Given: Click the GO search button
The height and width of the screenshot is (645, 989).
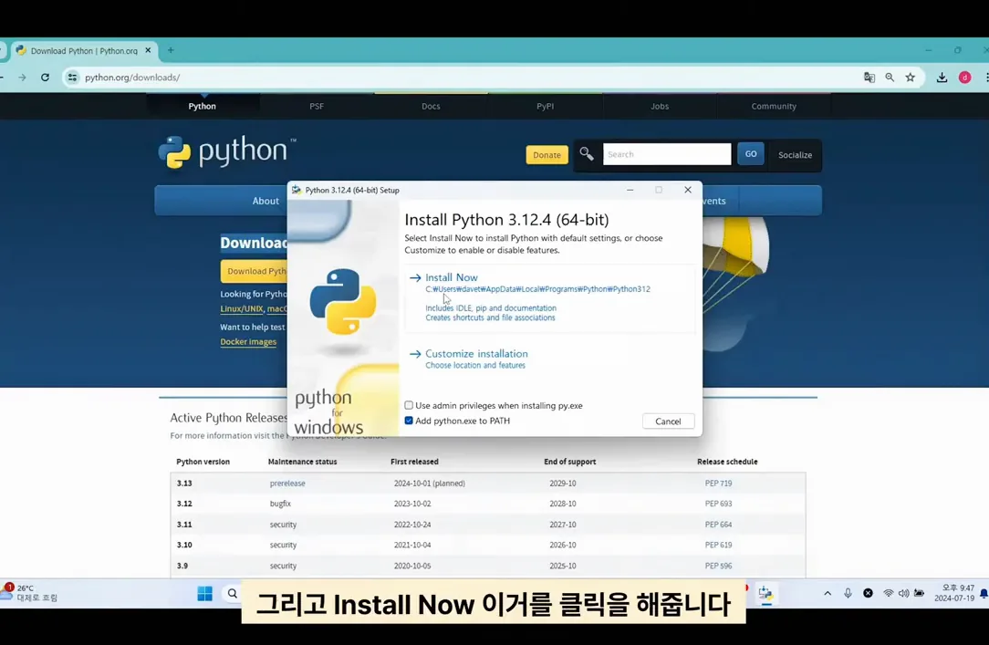Looking at the screenshot, I should point(751,154).
